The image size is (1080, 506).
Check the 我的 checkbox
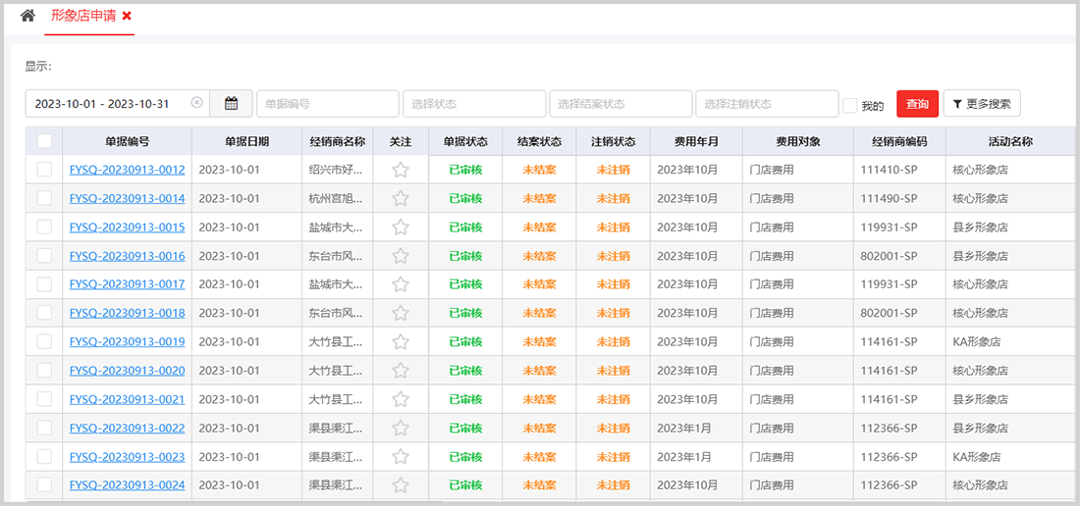click(850, 105)
